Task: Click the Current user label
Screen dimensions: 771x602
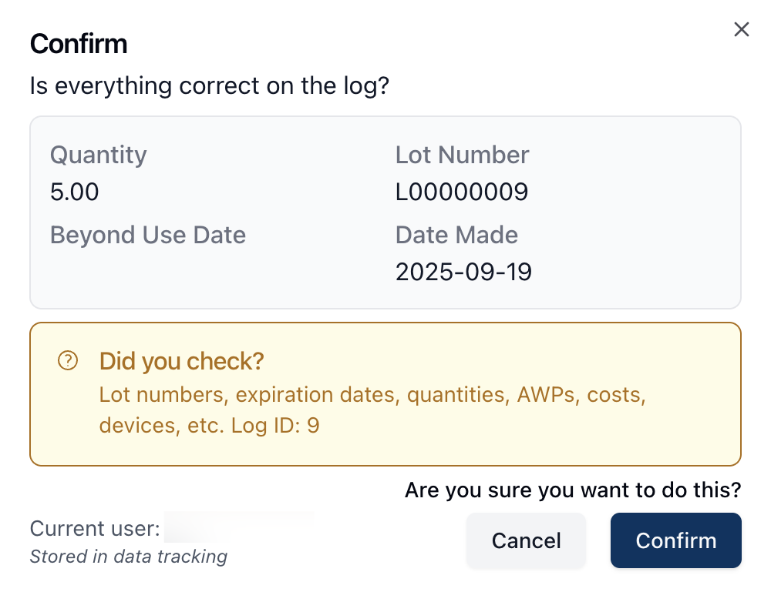Action: [x=95, y=529]
